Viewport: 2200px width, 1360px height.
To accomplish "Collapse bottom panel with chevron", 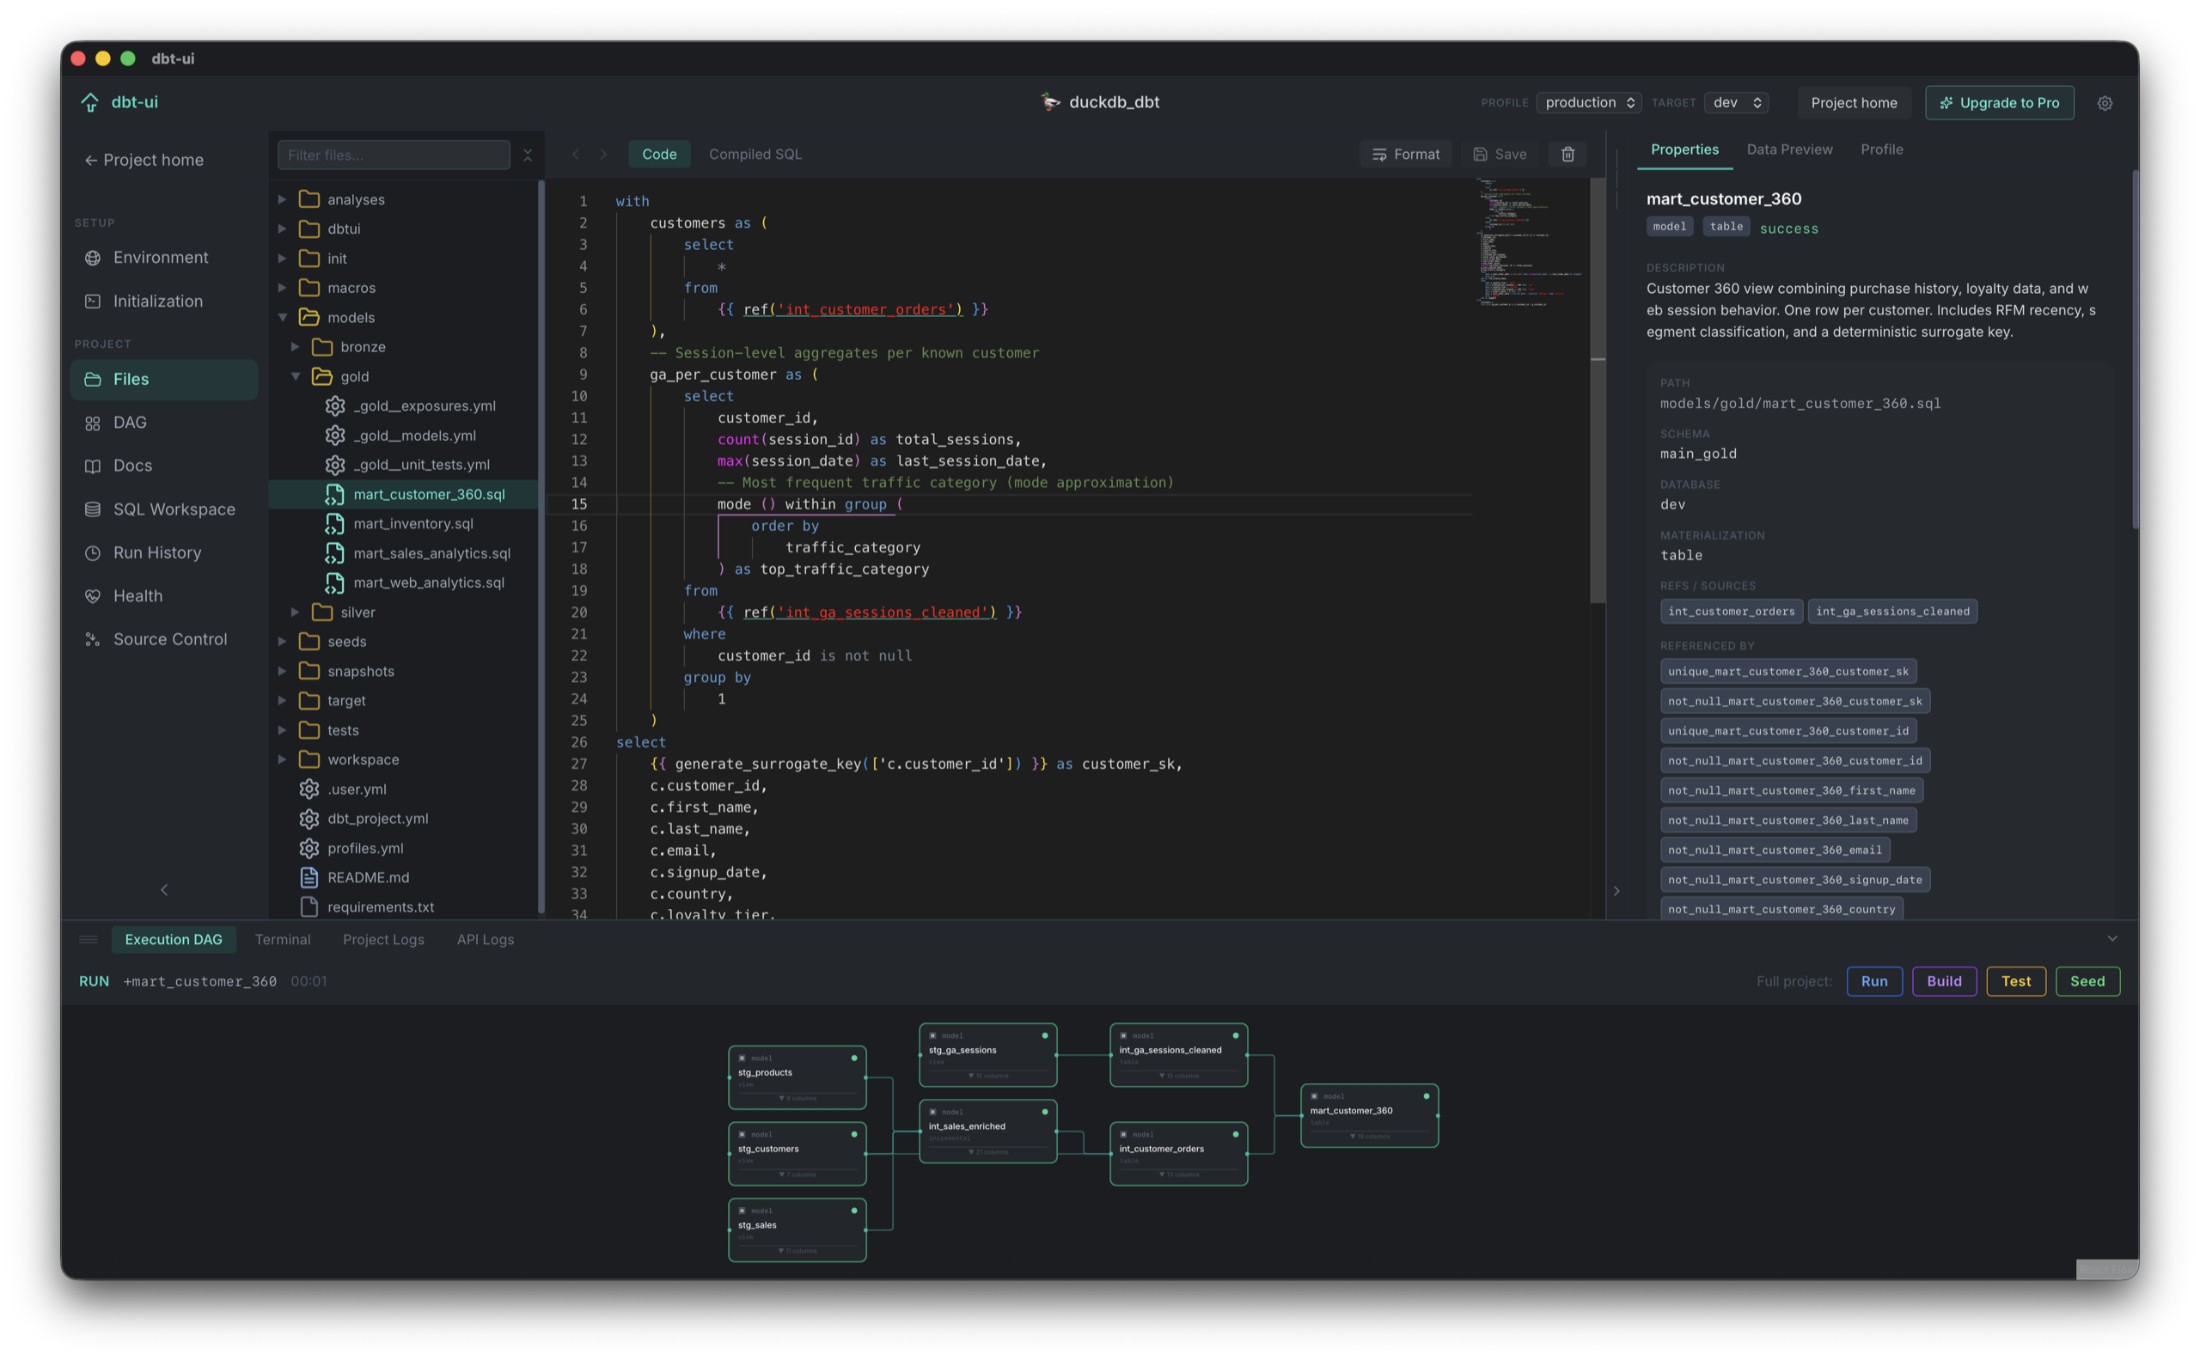I will tap(2111, 938).
